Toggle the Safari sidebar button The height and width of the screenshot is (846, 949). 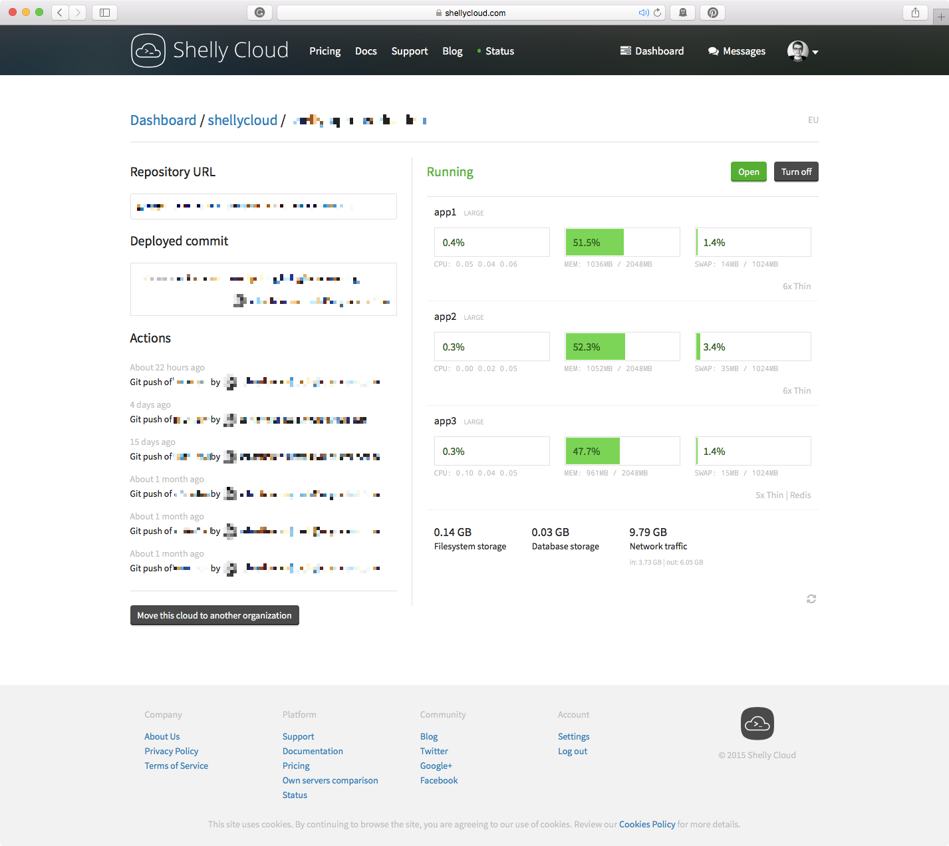(x=104, y=13)
